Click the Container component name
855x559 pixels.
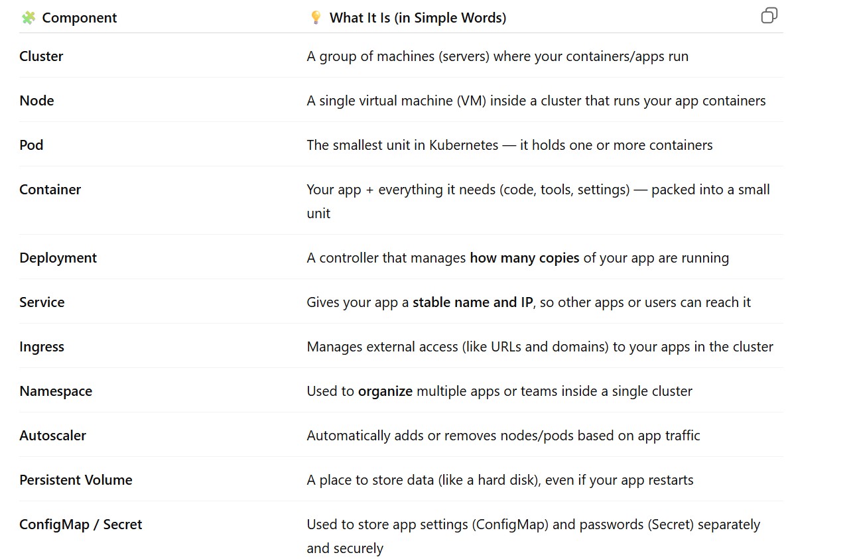pos(50,190)
